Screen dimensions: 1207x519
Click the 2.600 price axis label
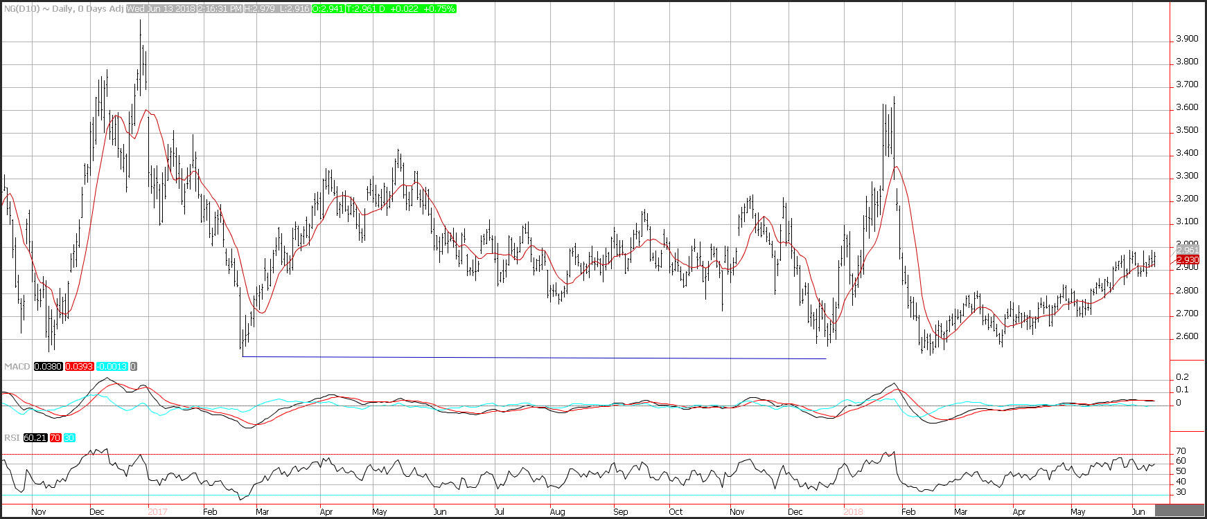pyautogui.click(x=1187, y=336)
